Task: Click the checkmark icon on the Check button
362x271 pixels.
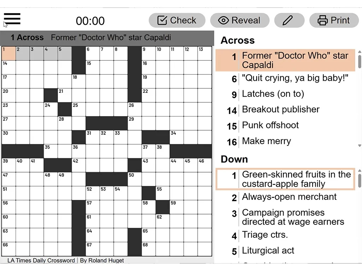Action: [x=162, y=20]
